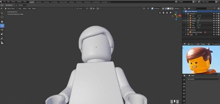Hide the Torso object with its eye icon
This screenshot has height=104, width=220.
coord(216,28)
